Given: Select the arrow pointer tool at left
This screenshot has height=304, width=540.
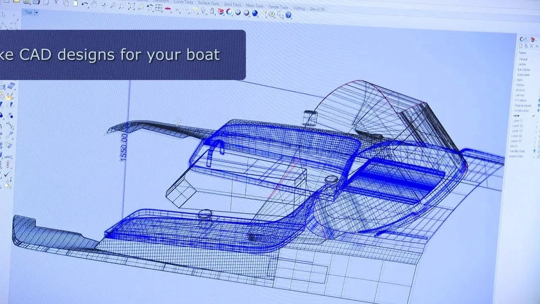Looking at the screenshot, I should tap(3, 14).
